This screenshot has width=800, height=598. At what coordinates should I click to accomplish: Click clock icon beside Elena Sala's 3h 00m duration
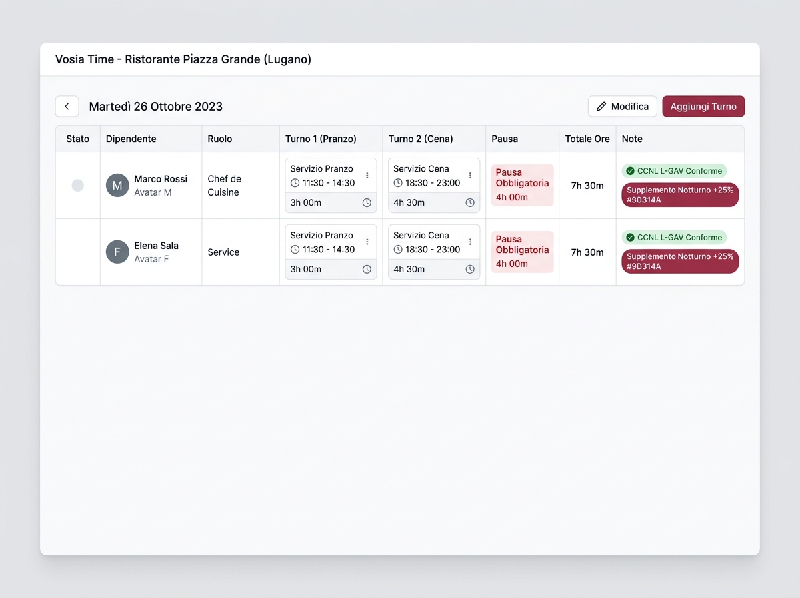pyautogui.click(x=367, y=270)
